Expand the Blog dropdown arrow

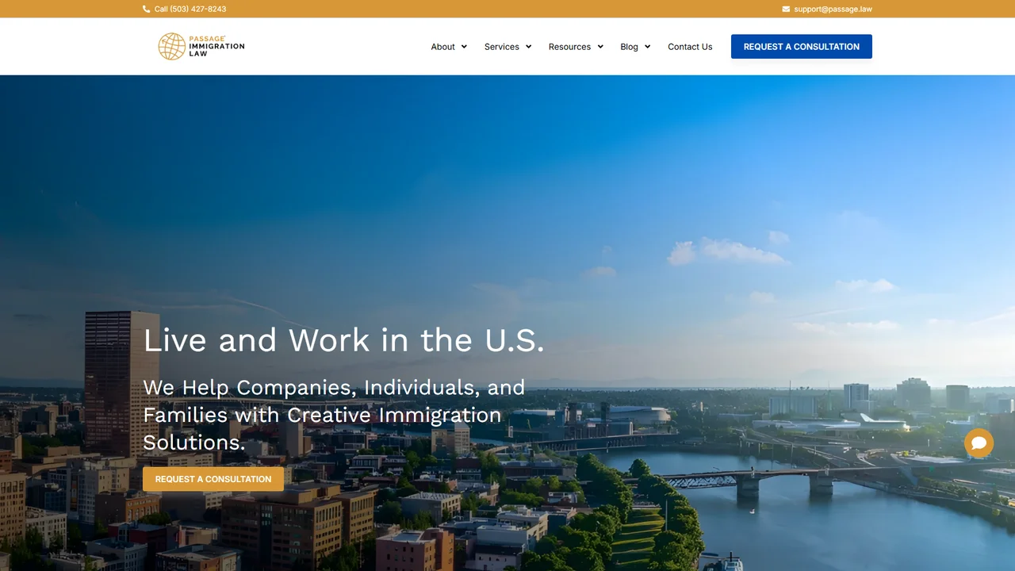647,47
